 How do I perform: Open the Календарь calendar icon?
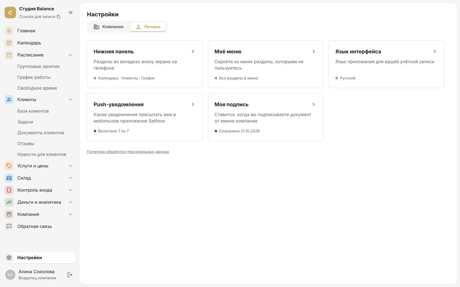[9, 43]
